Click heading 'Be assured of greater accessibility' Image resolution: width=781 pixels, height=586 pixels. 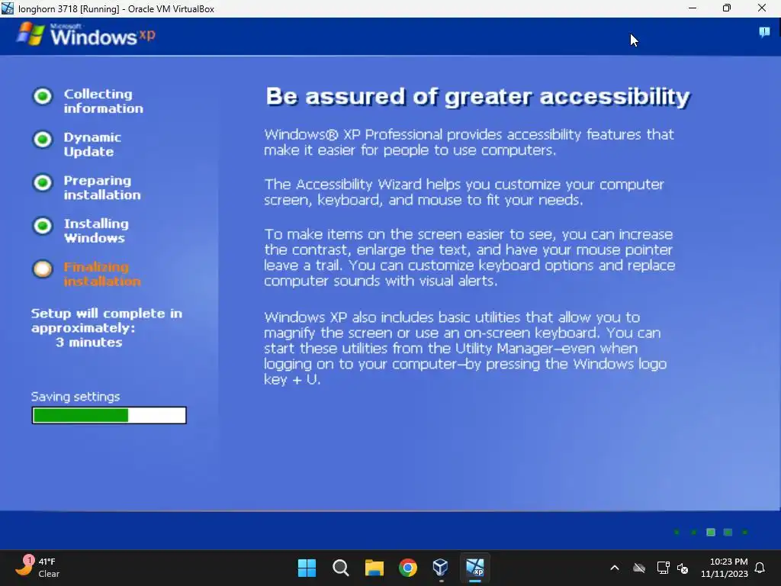(478, 97)
